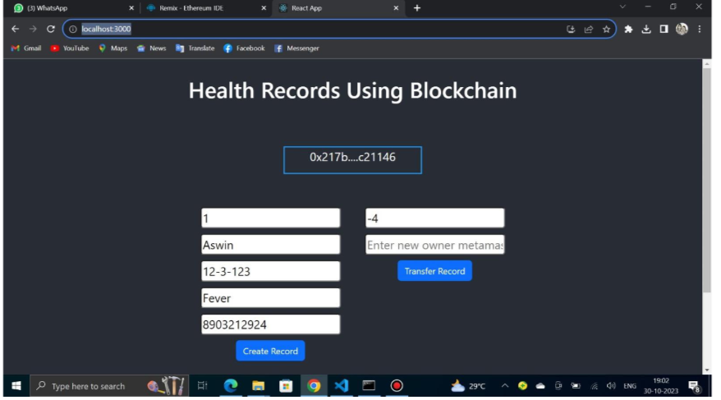This screenshot has width=721, height=400.
Task: Open the YouTube bookmark
Action: pos(70,48)
